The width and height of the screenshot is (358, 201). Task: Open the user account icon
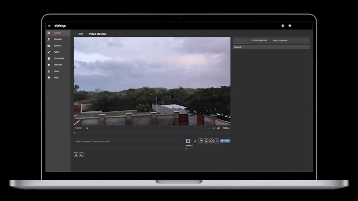290,26
